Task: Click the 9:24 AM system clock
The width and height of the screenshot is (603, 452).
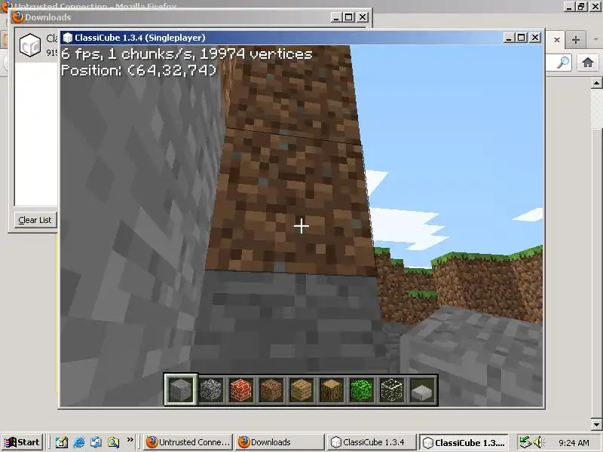Action: tap(574, 443)
